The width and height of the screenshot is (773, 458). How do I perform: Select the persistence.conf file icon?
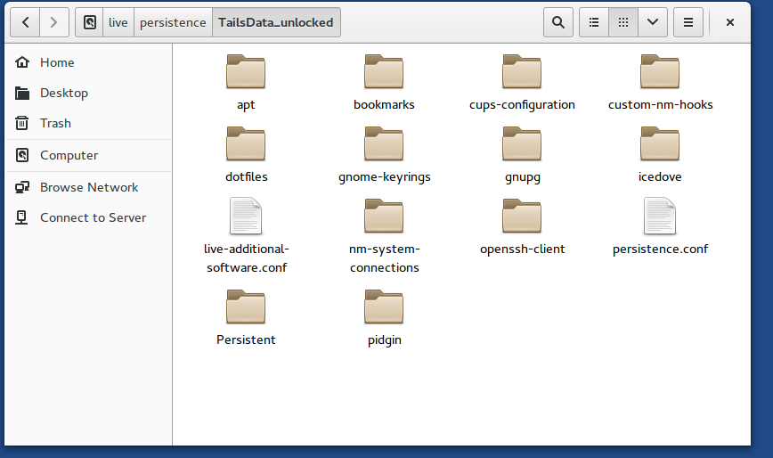(660, 216)
